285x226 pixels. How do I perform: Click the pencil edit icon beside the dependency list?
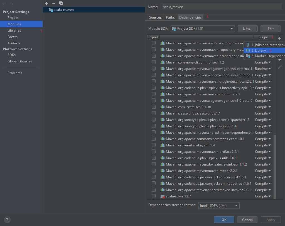[x=280, y=67]
